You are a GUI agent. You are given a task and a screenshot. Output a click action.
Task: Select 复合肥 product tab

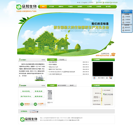point(72,85)
